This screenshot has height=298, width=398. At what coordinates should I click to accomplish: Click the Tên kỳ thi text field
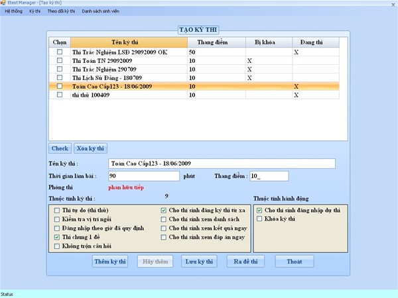point(221,164)
